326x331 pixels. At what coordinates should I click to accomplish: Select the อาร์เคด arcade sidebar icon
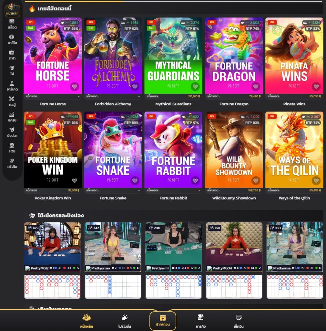[12, 86]
